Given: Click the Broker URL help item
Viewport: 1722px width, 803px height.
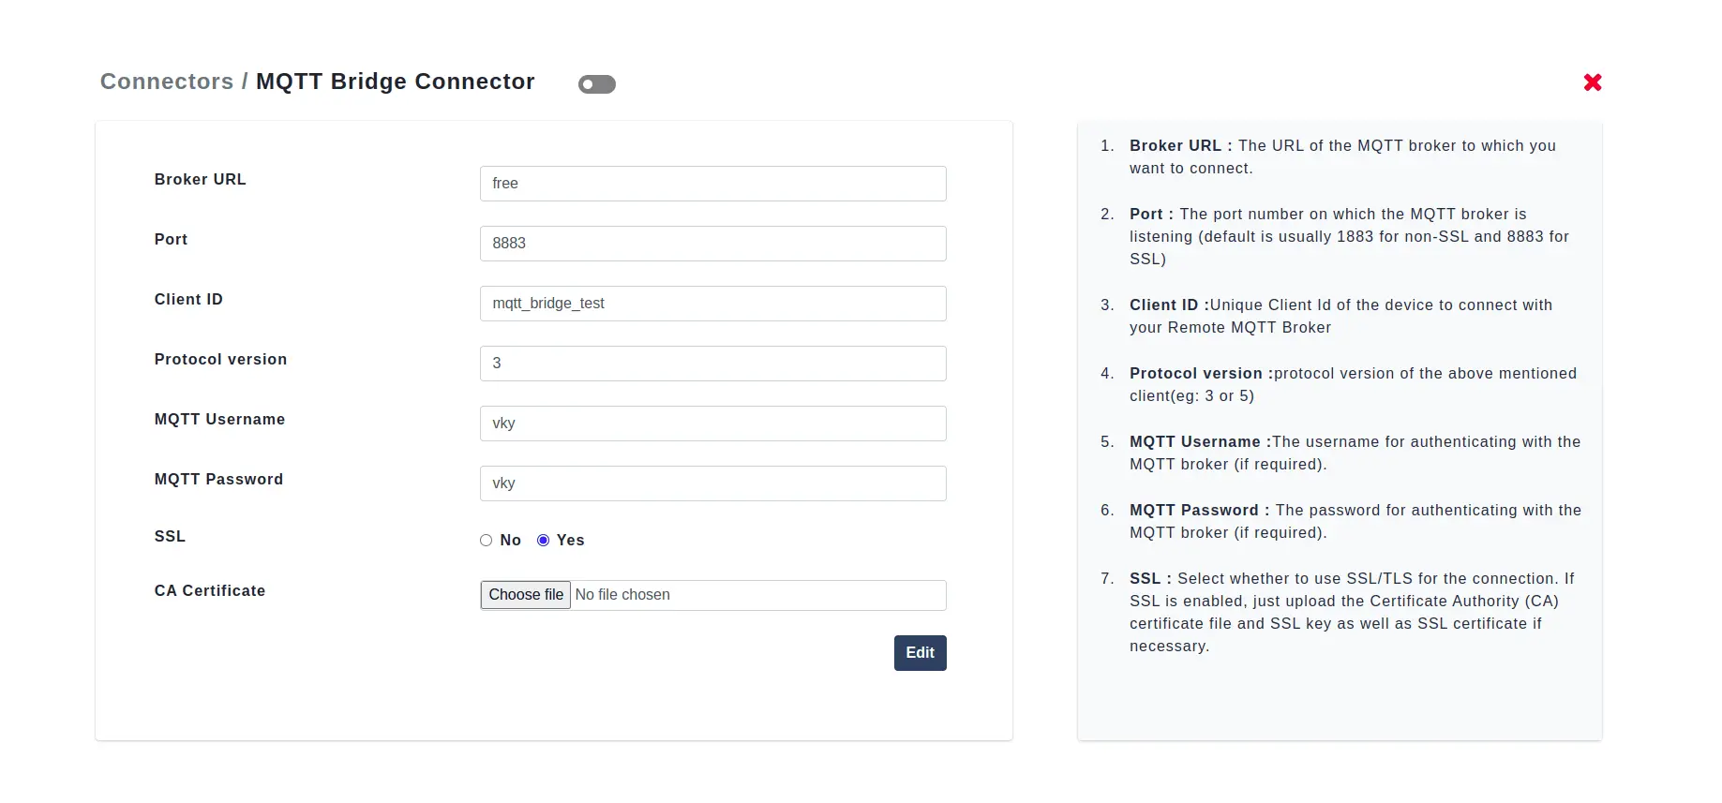Looking at the screenshot, I should click(x=1342, y=157).
